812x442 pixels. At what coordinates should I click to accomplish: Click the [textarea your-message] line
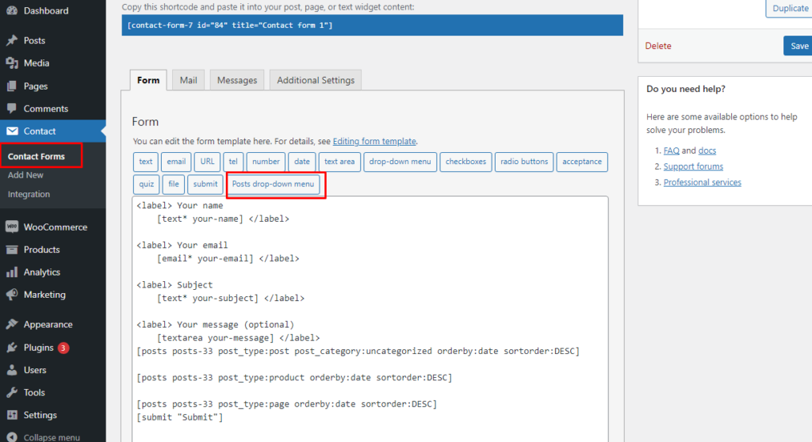(238, 338)
